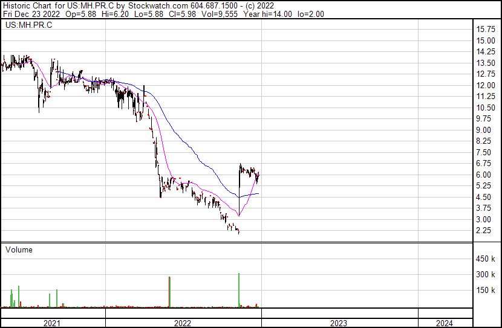
Task: Click the Lo=5.88 low price value
Action: (148, 14)
